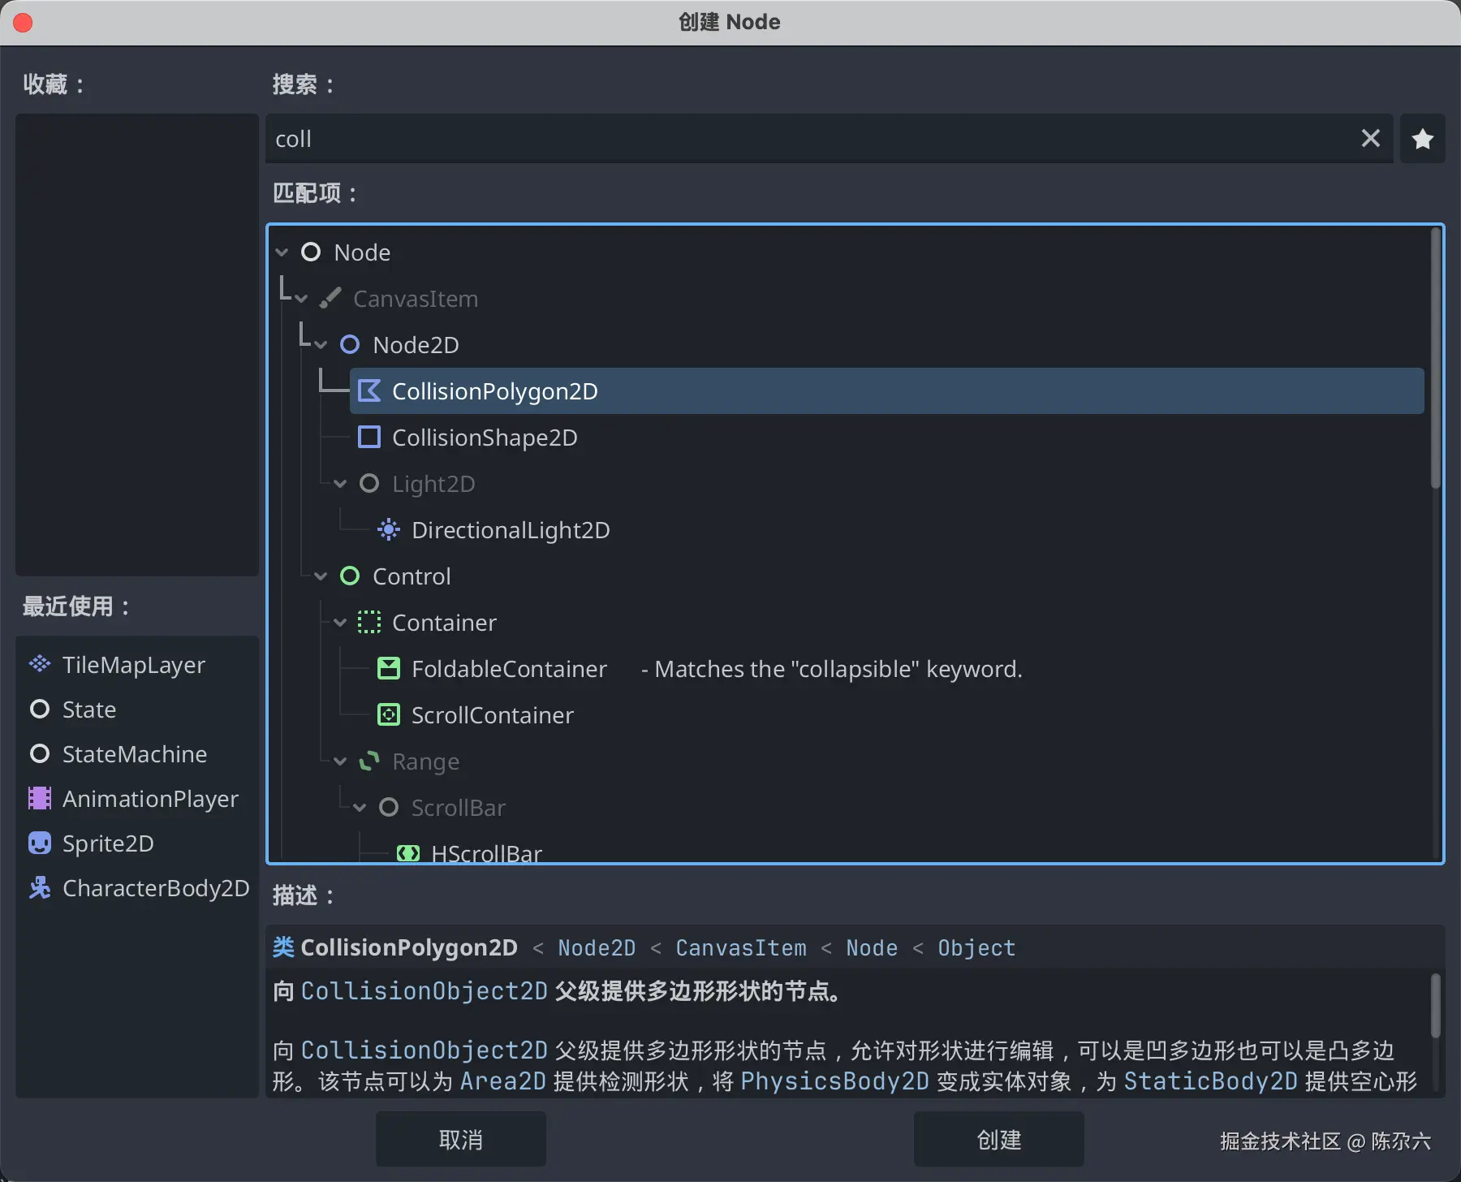
Task: Click the Node2D tree row label
Action: [x=416, y=345]
